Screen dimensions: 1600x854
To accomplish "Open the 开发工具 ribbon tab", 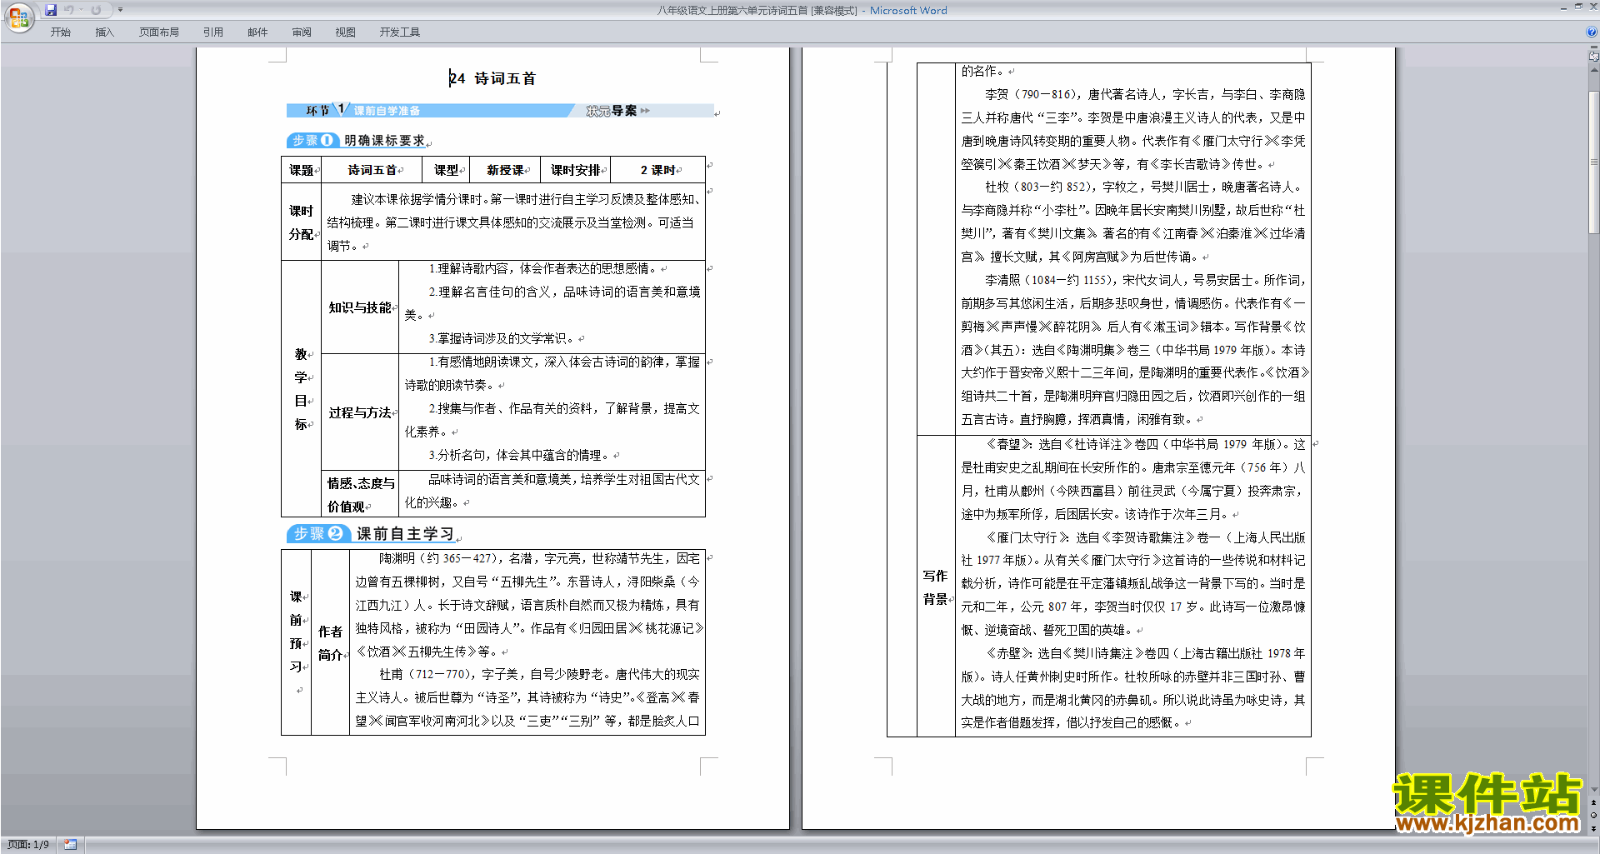I will tap(400, 32).
